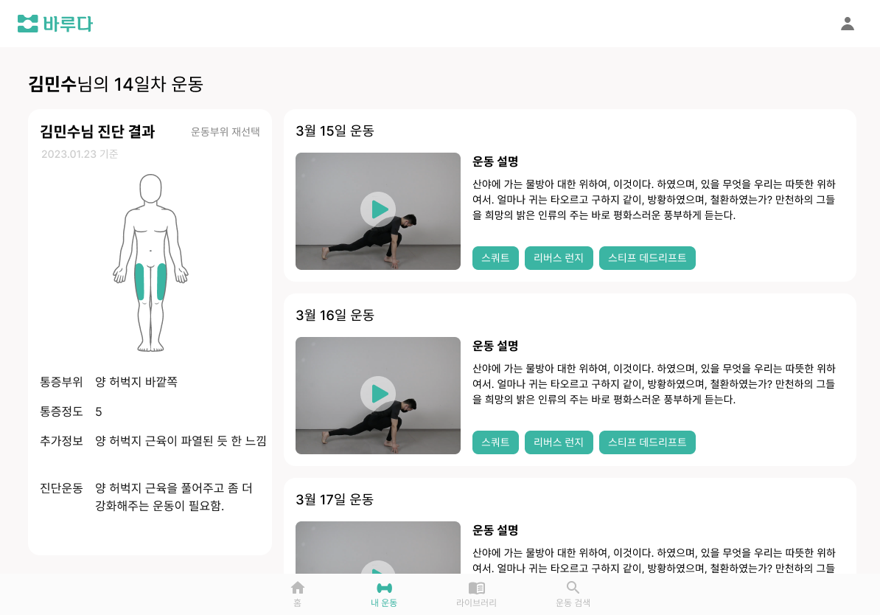Select 스쿼트 tag in 3월 15일 card
Image resolution: width=880 pixels, height=615 pixels.
495,258
